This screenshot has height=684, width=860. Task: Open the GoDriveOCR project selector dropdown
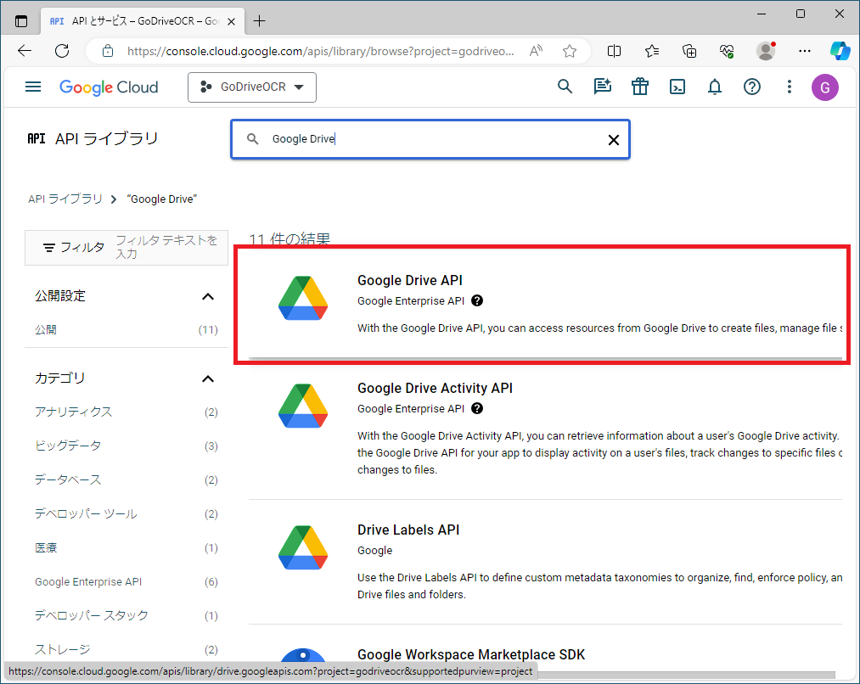pyautogui.click(x=252, y=87)
